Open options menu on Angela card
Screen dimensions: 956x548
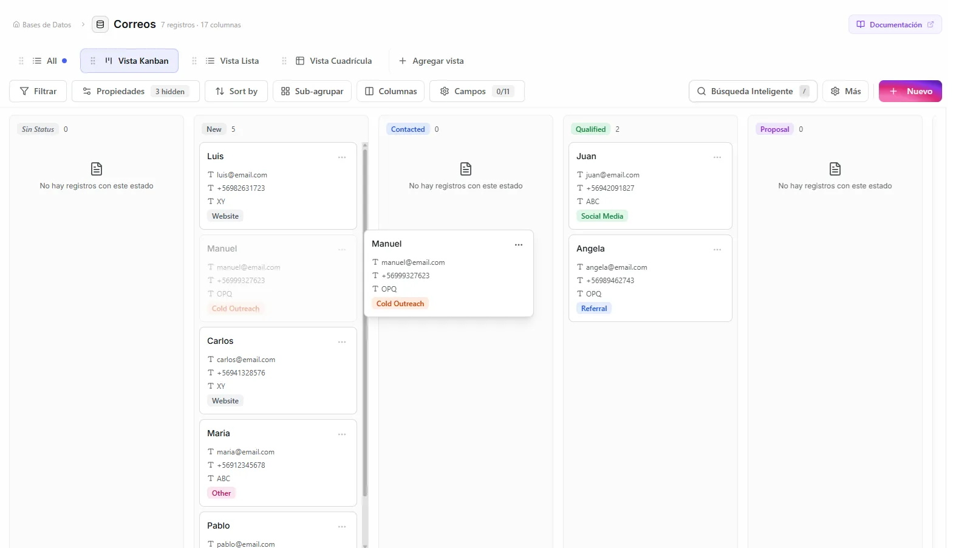pos(717,250)
